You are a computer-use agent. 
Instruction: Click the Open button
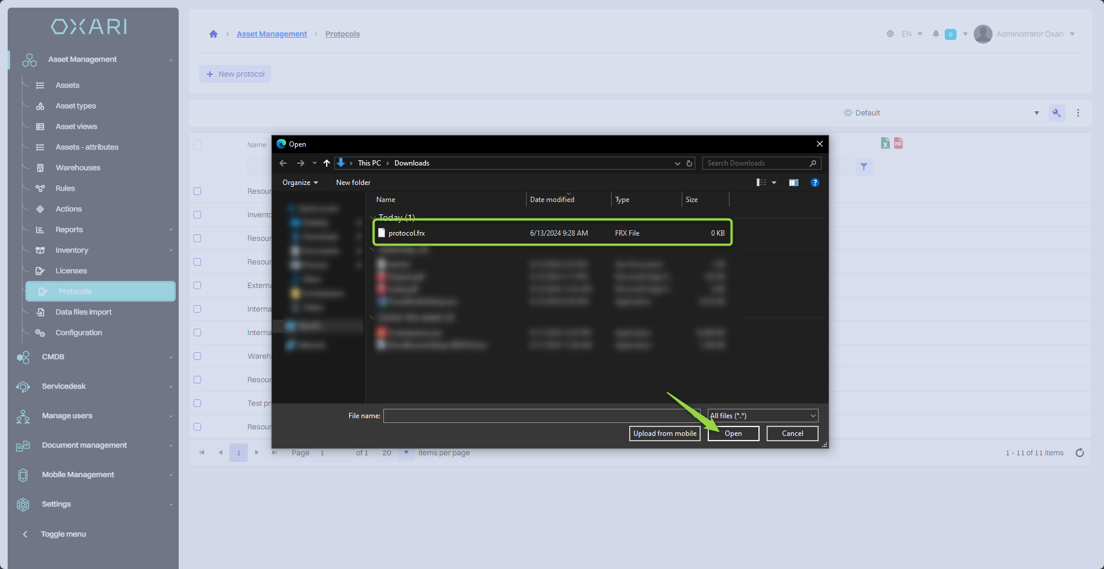point(733,434)
